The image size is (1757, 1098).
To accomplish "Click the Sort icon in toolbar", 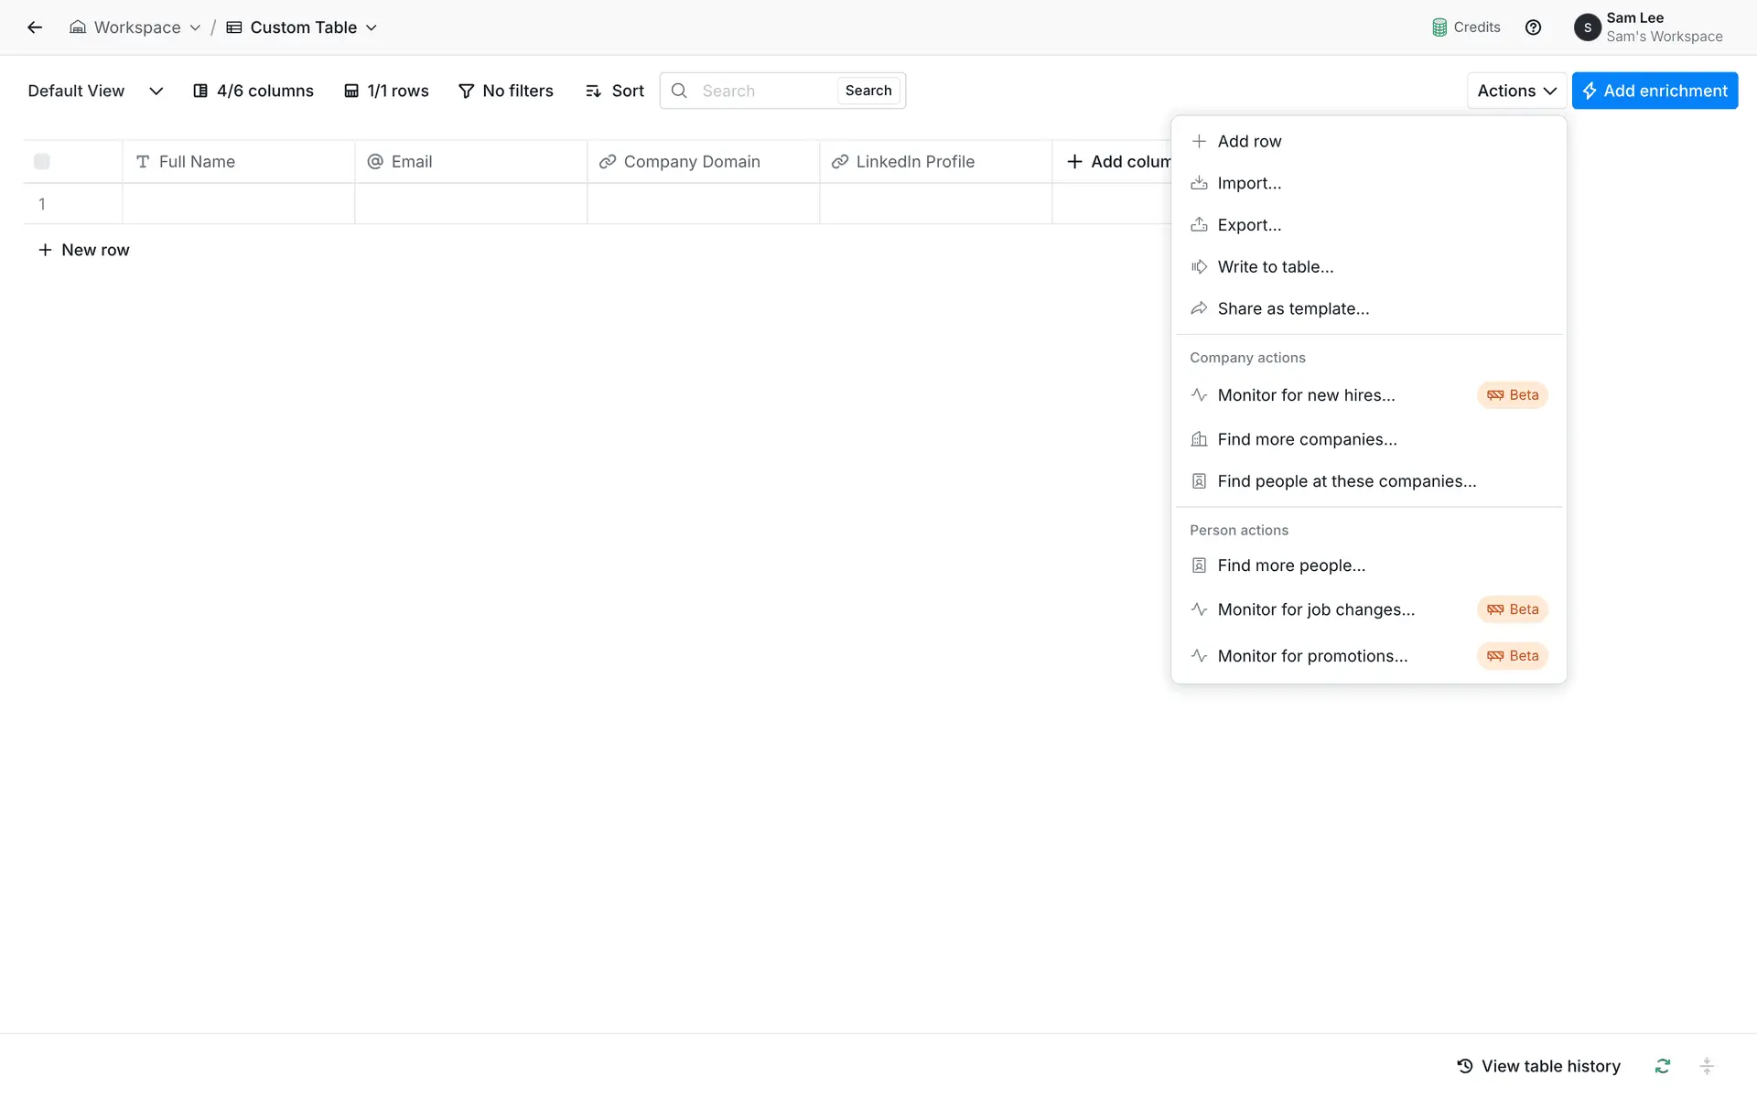I will pyautogui.click(x=593, y=91).
